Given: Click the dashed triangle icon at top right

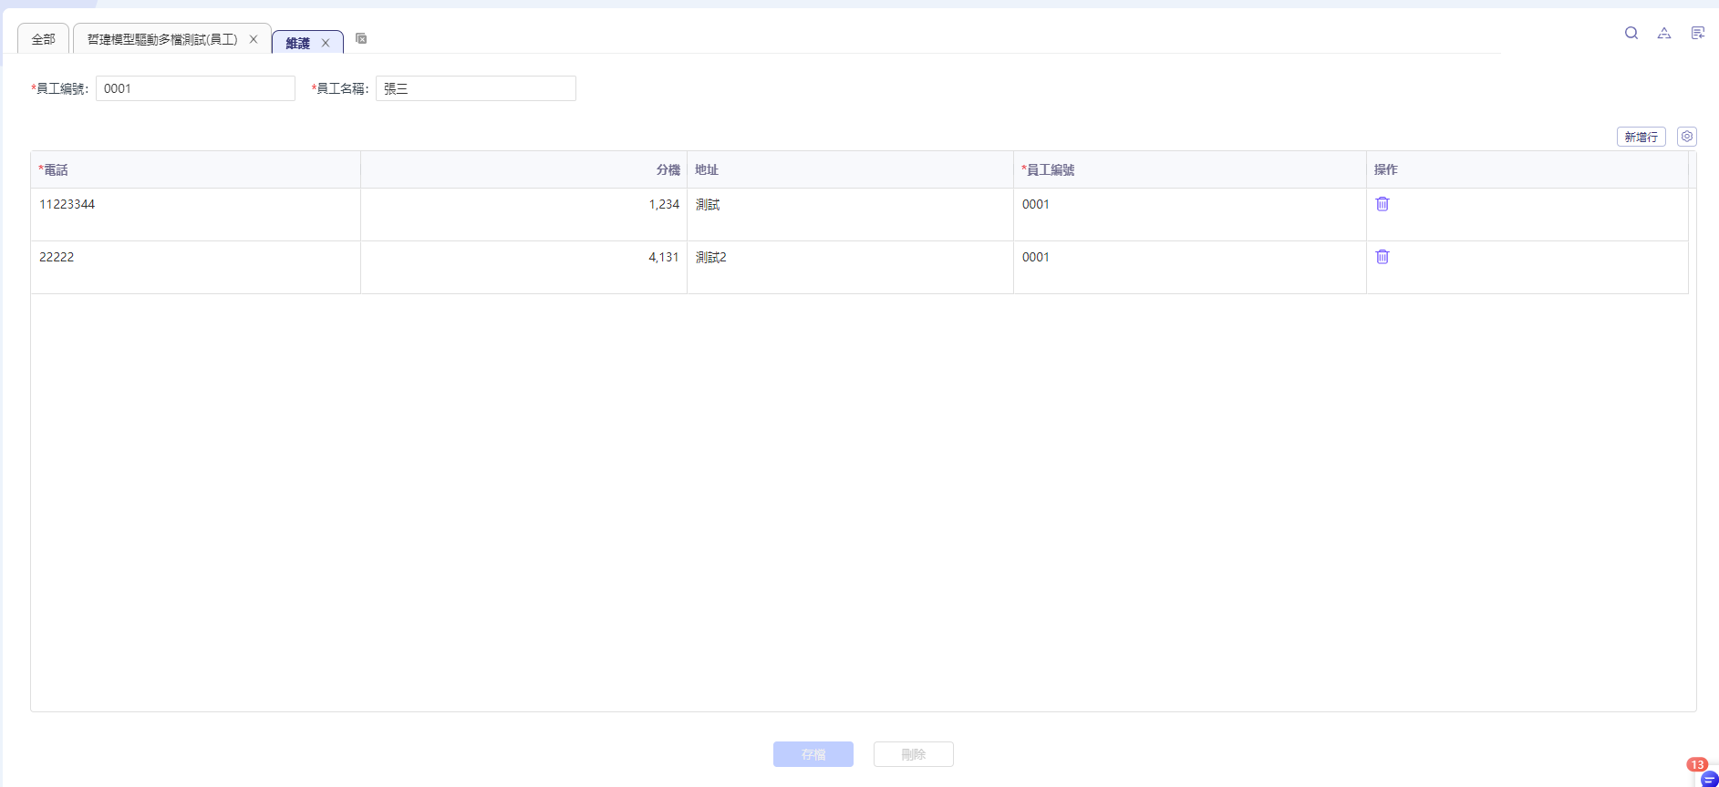Looking at the screenshot, I should [1664, 34].
